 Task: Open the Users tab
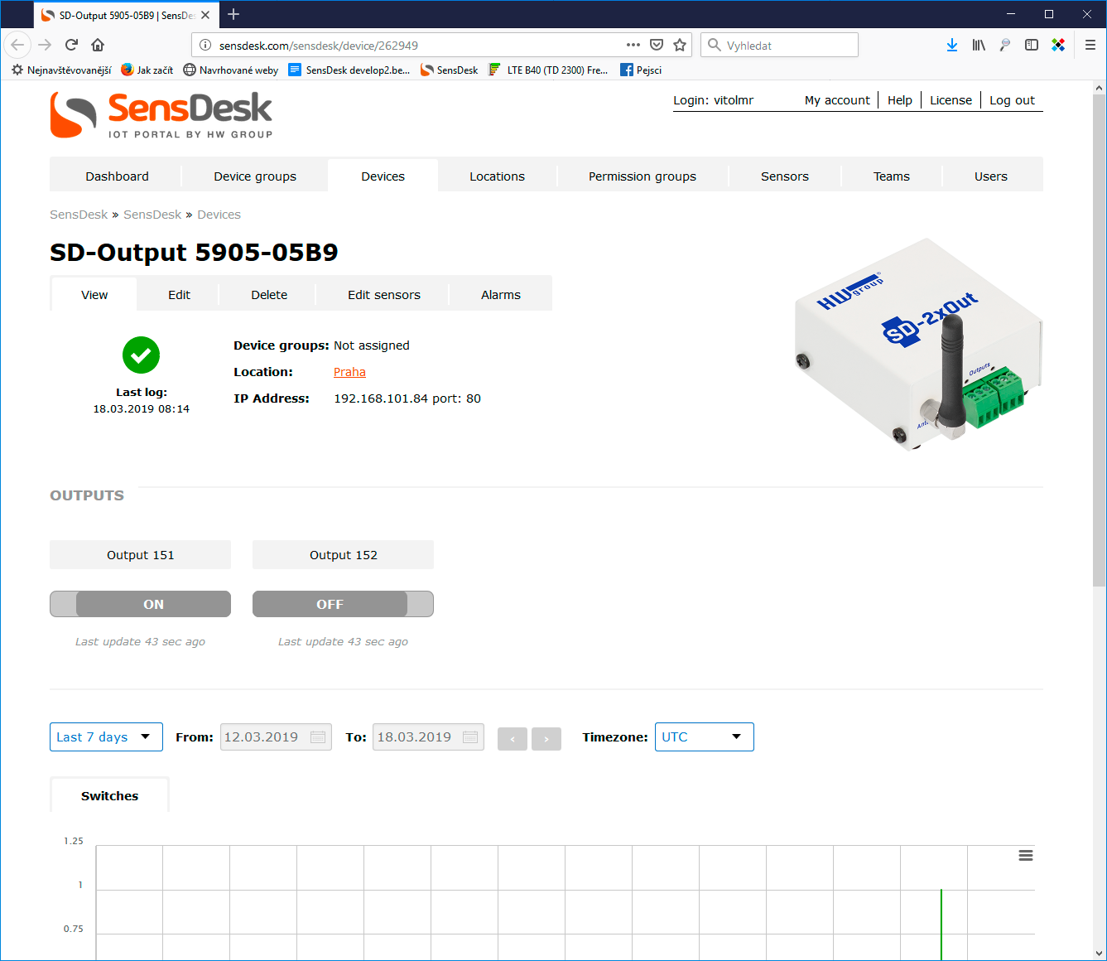[991, 176]
